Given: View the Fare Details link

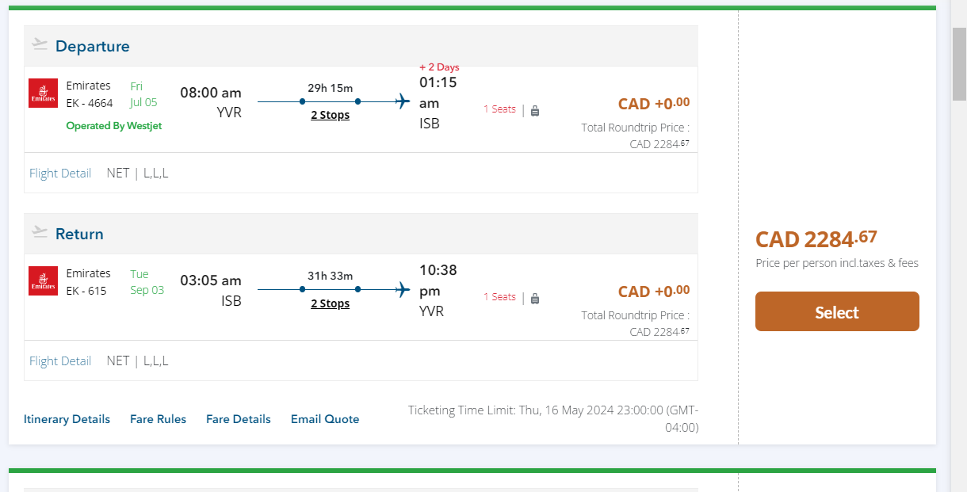Looking at the screenshot, I should 238,419.
